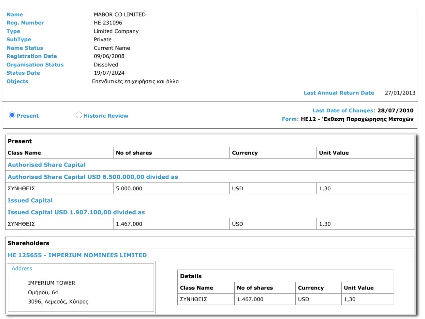The width and height of the screenshot is (425, 319).
Task: Click the Shareholders section header
Action: [x=28, y=243]
